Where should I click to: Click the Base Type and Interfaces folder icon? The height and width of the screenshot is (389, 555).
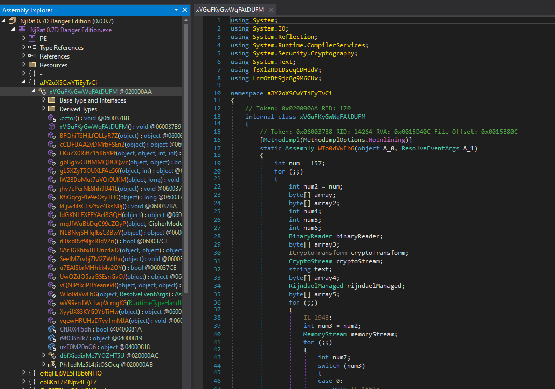coord(51,100)
